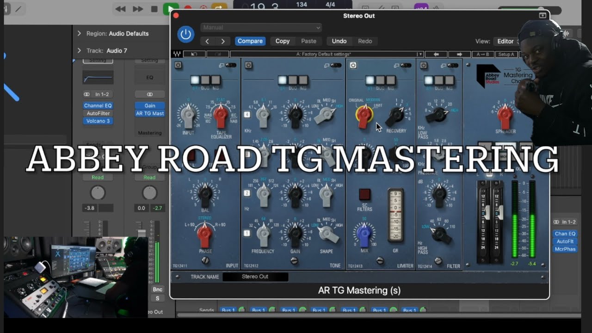Screen dimensions: 592x333
Task: Click the blue MIX knob
Action: (x=364, y=235)
